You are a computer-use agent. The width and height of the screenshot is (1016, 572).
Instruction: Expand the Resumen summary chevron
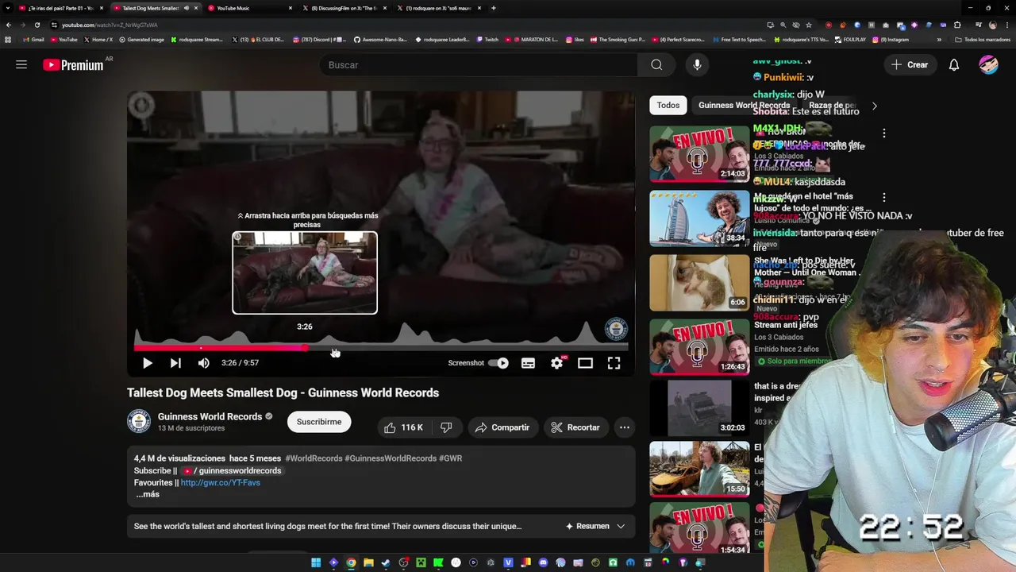pyautogui.click(x=621, y=526)
